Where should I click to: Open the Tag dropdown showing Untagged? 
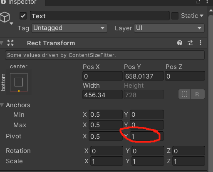(x=69, y=28)
